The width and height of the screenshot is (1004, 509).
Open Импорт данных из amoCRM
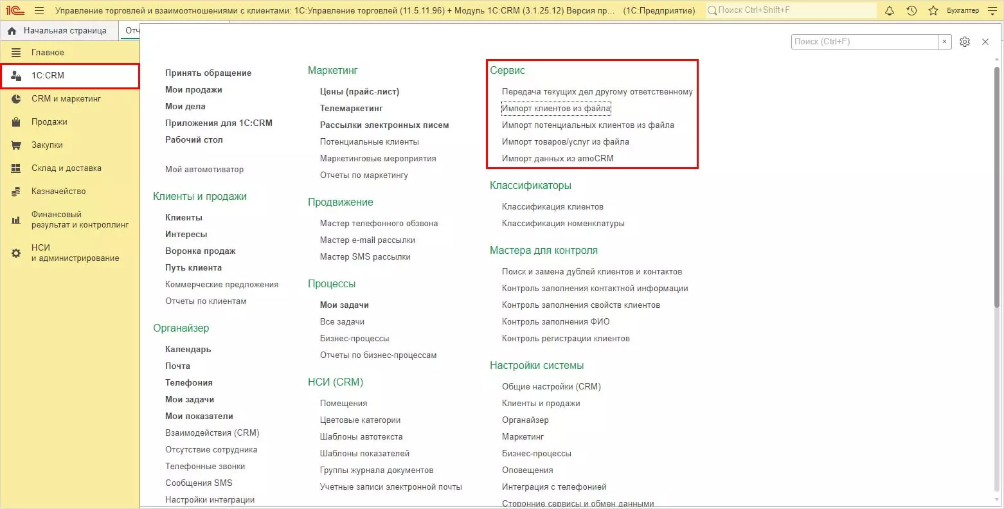(x=558, y=159)
